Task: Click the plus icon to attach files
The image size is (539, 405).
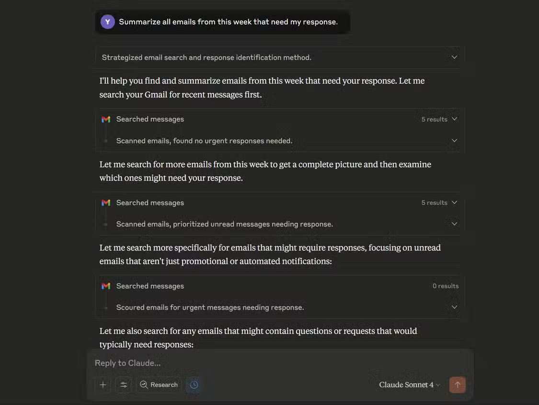Action: click(103, 385)
